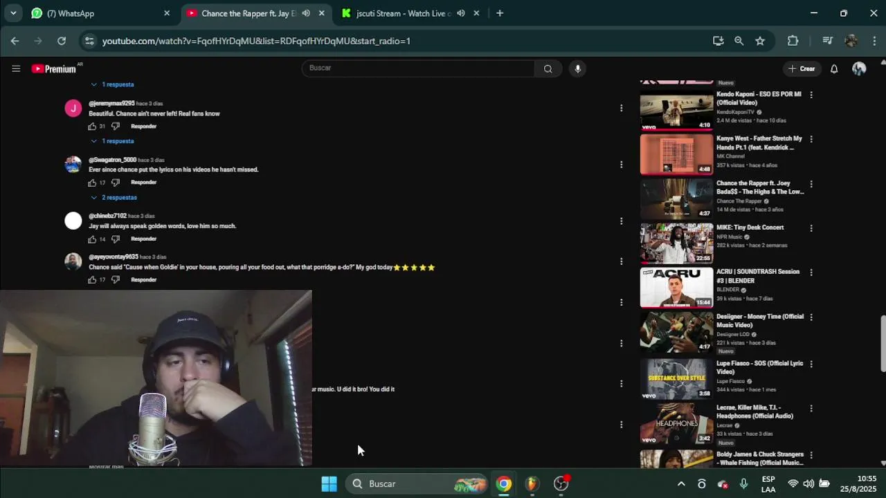Open the account avatar menu
Viewport: 886px width, 498px height.
coord(859,68)
